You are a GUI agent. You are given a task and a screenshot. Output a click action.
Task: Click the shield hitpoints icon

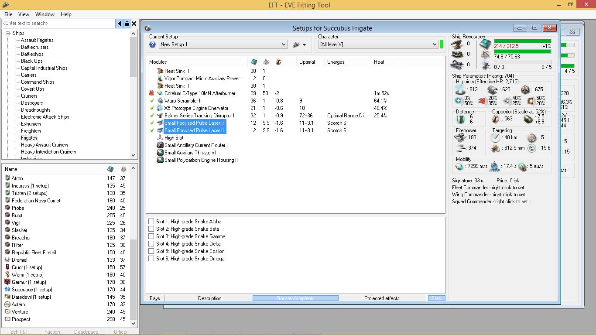tap(460, 89)
